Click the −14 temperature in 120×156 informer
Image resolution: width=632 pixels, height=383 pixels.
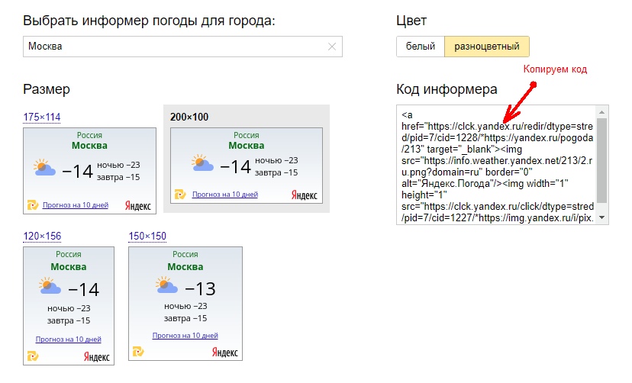click(83, 290)
